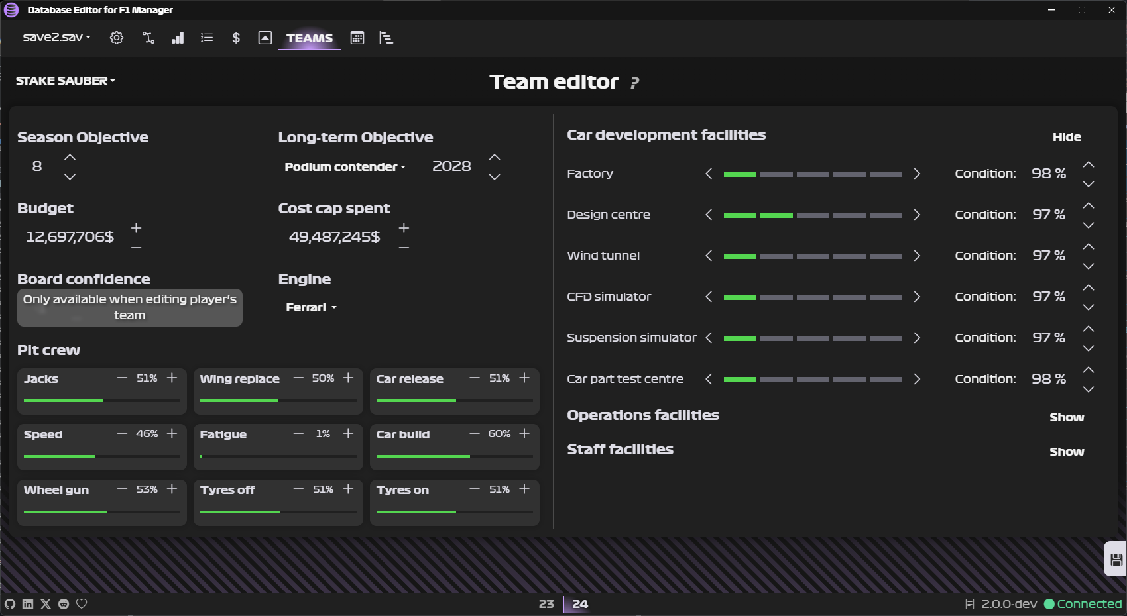Open Team editor help question mark
The image size is (1127, 616).
(634, 83)
